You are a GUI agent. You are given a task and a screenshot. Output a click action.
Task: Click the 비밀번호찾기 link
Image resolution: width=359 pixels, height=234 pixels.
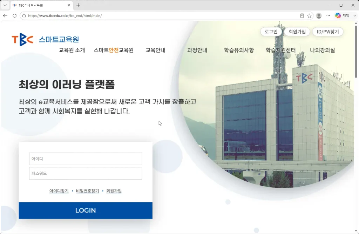(87, 191)
